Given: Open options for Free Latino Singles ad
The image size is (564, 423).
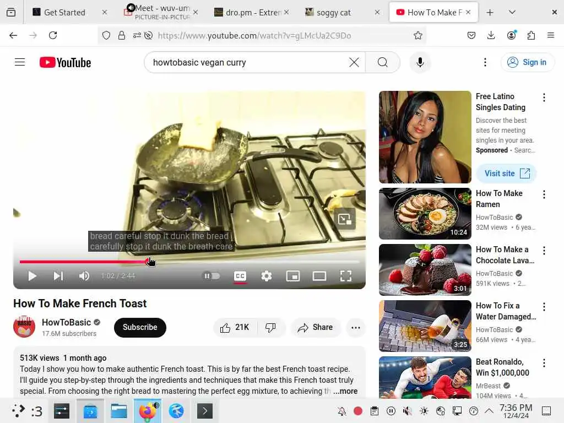Looking at the screenshot, I should [544, 97].
